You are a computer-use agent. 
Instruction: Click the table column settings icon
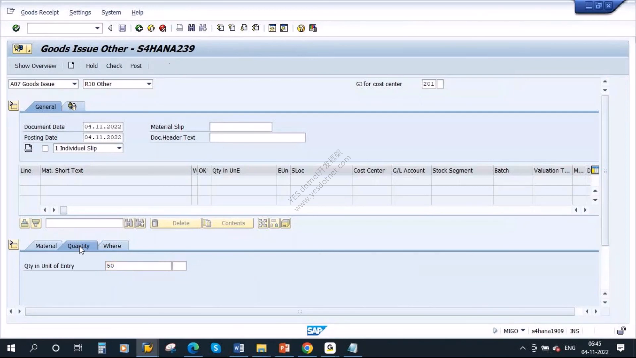[595, 170]
